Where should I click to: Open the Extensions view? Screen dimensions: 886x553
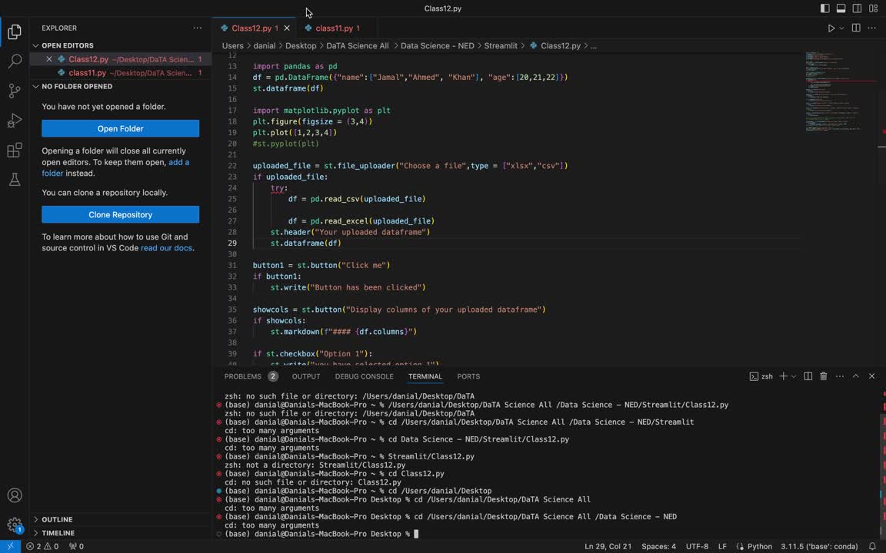[15, 150]
